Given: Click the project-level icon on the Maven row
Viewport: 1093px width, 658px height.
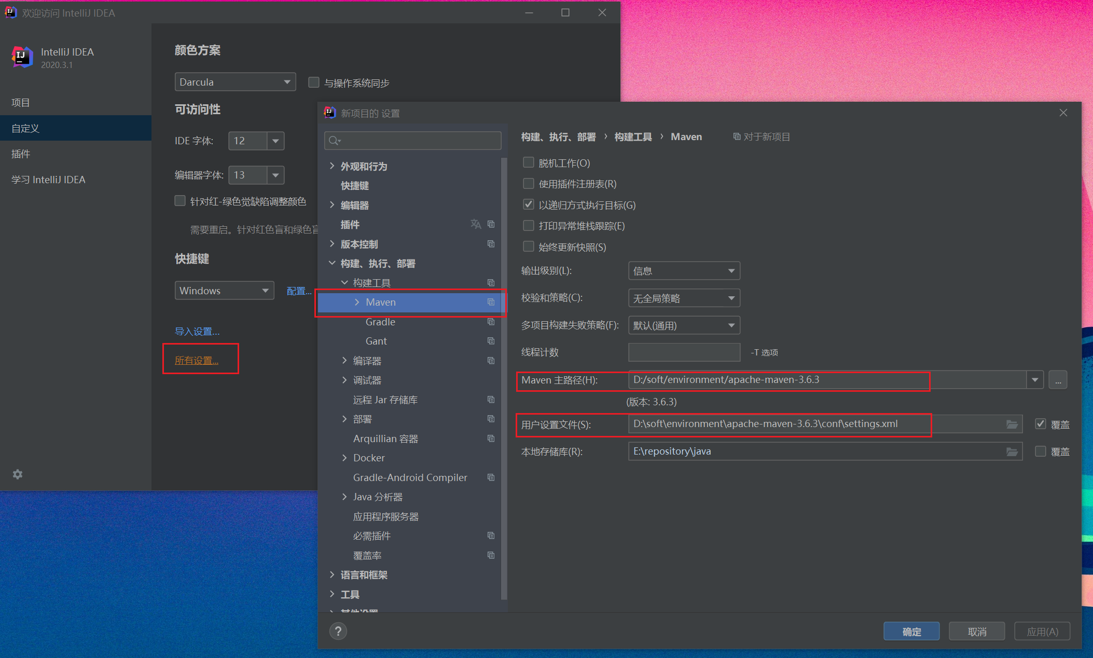Looking at the screenshot, I should click(x=491, y=302).
